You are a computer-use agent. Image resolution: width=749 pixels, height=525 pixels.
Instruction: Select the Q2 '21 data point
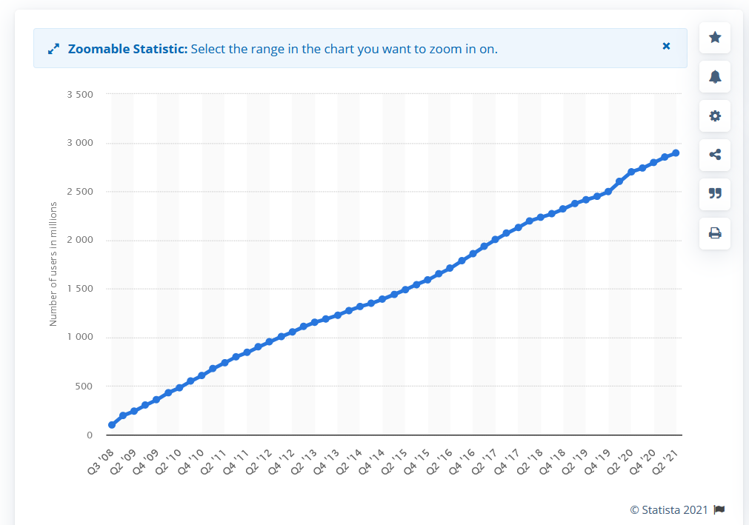tap(676, 153)
